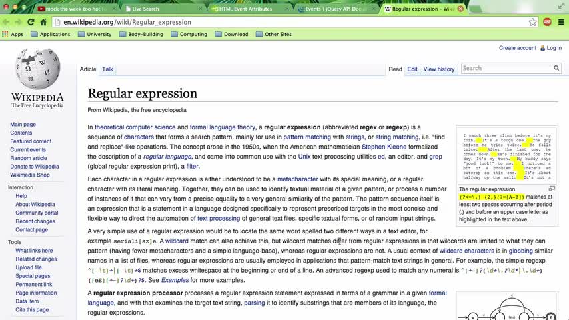Open the Related changes link
Screen dimensions: 569x320
(36, 259)
